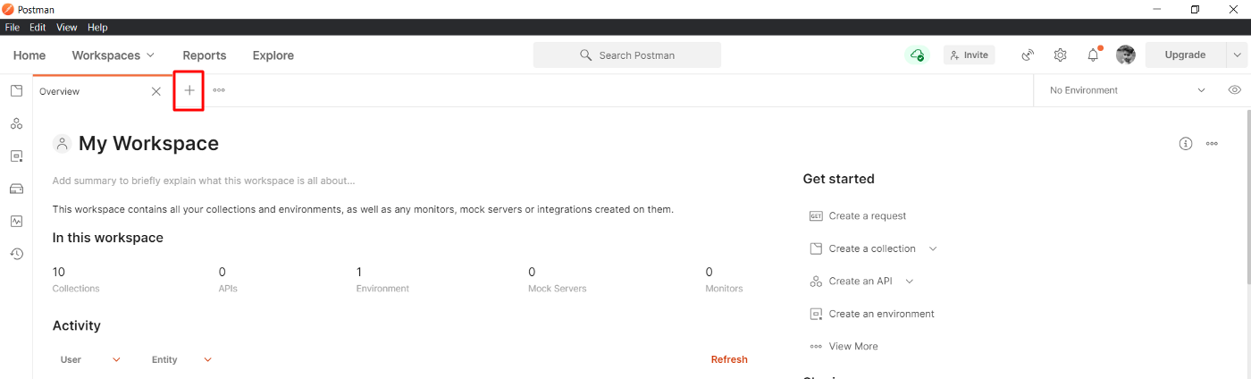Image resolution: width=1251 pixels, height=379 pixels.
Task: Open the APIs sidebar icon
Action: pyautogui.click(x=16, y=123)
